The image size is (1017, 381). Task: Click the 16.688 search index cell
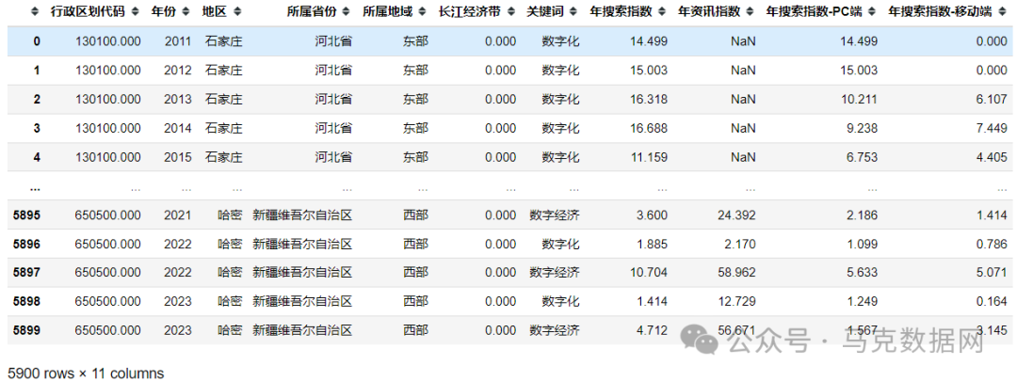(648, 128)
